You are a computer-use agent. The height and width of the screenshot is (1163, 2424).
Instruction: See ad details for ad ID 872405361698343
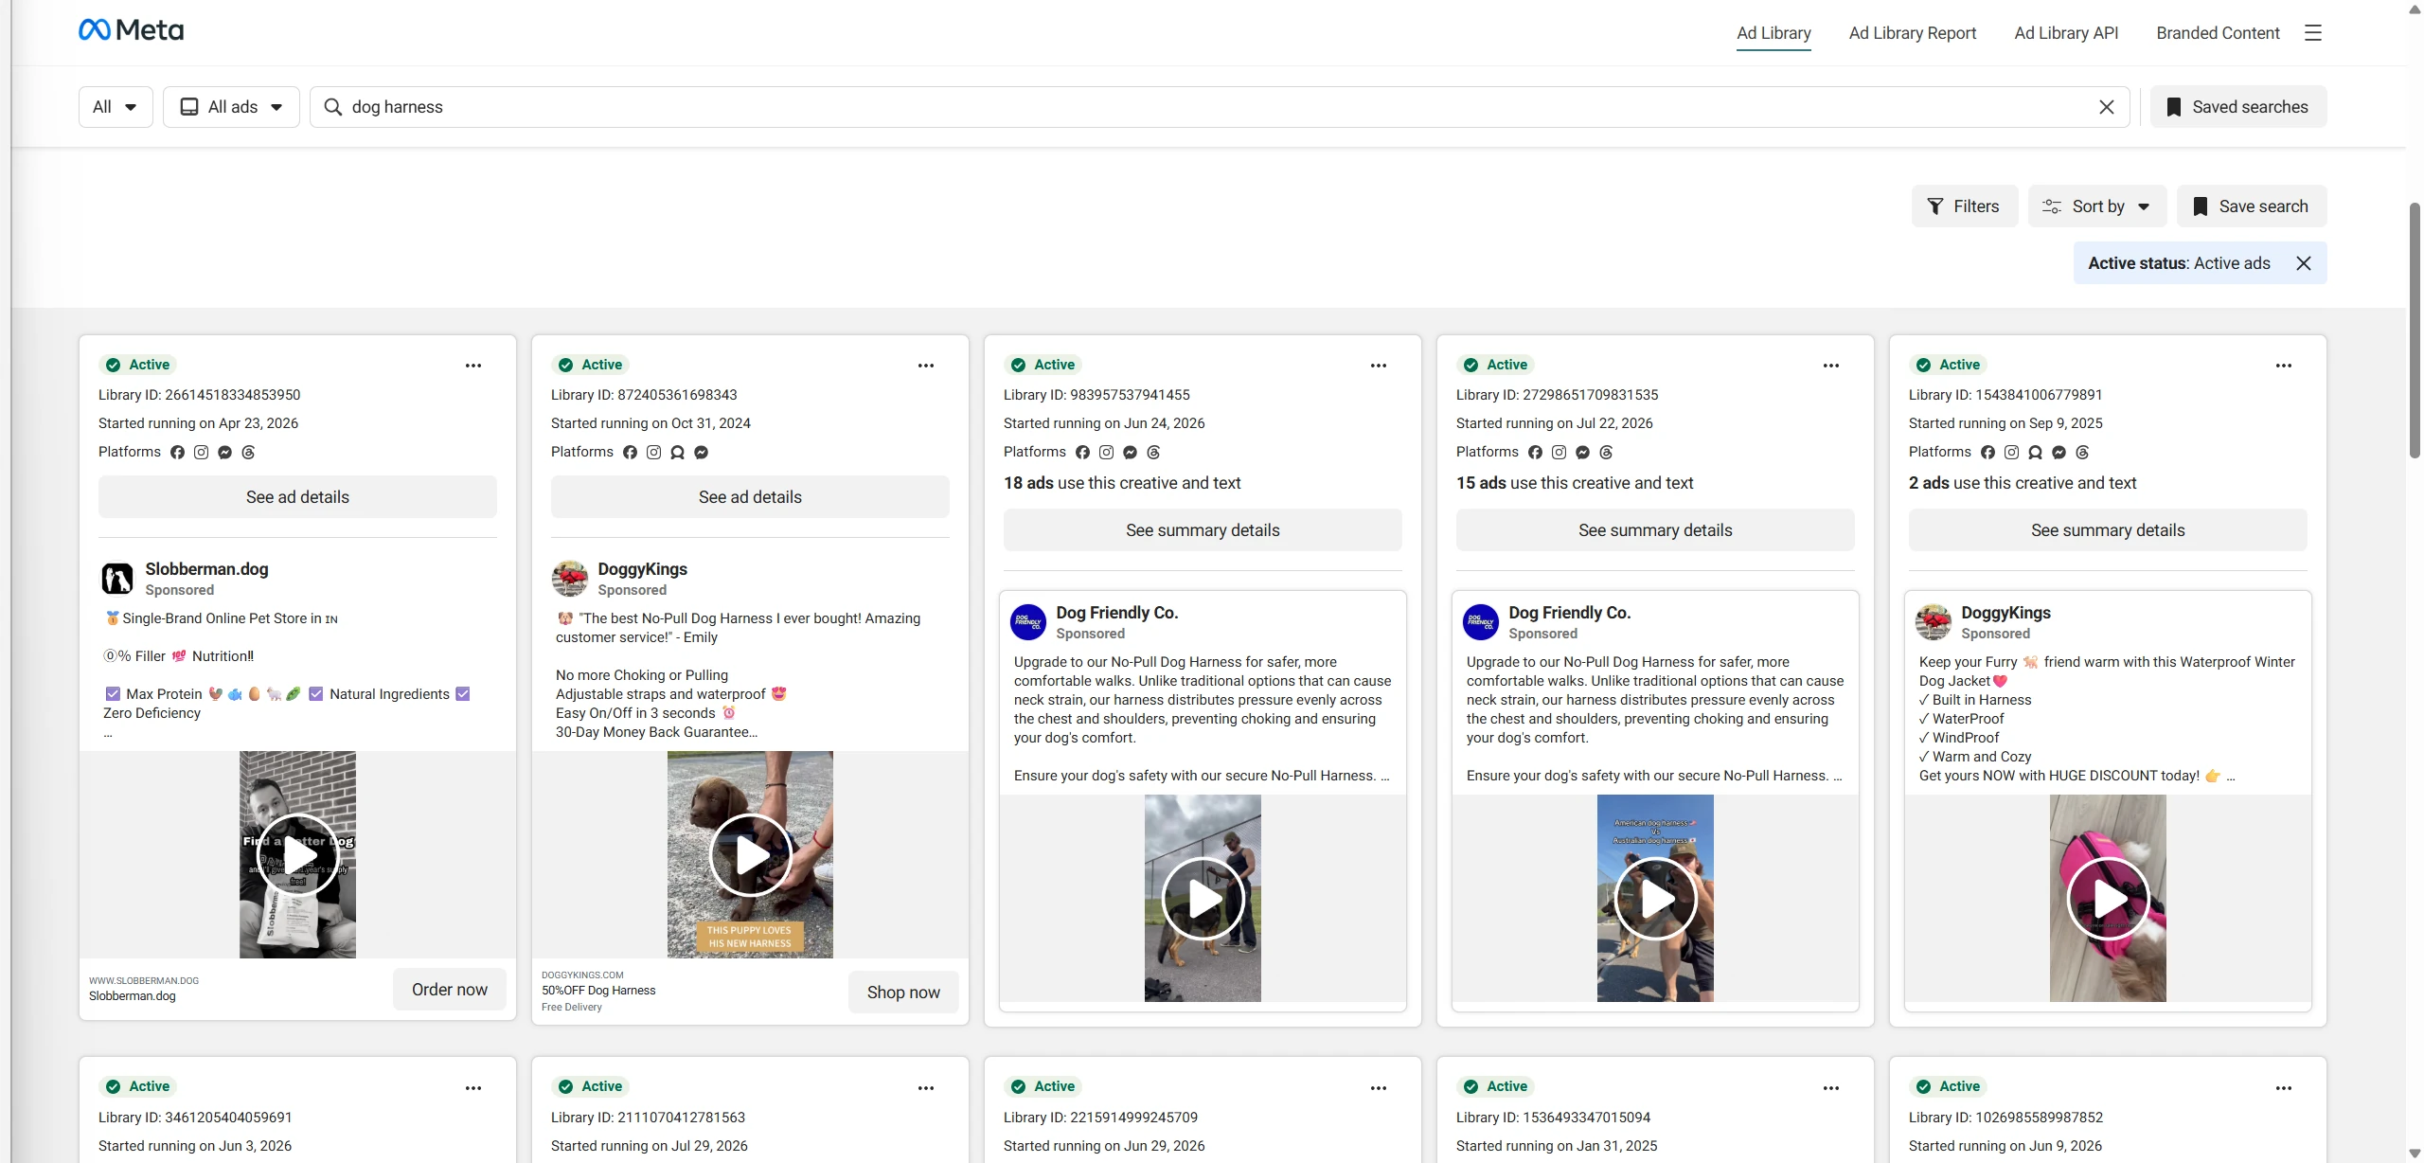pos(750,497)
